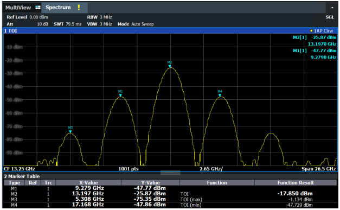Click the Ref Level 0.00 dBm setting
The height and width of the screenshot is (210, 340).
pyautogui.click(x=27, y=17)
